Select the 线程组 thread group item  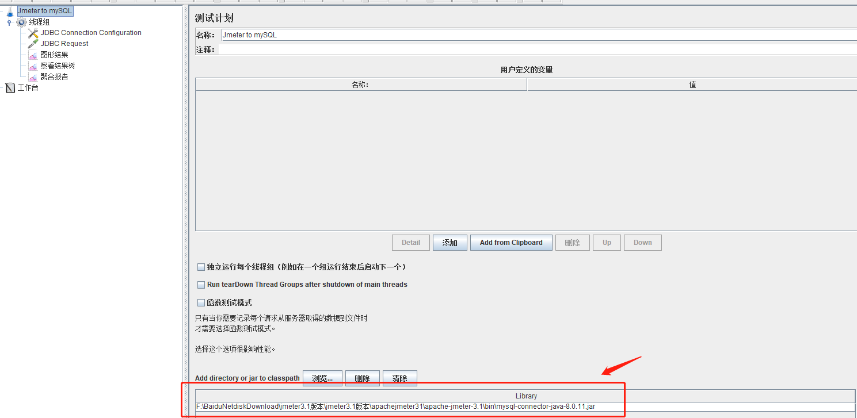[39, 22]
